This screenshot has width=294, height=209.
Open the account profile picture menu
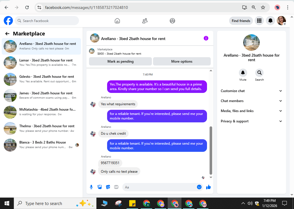(281, 21)
